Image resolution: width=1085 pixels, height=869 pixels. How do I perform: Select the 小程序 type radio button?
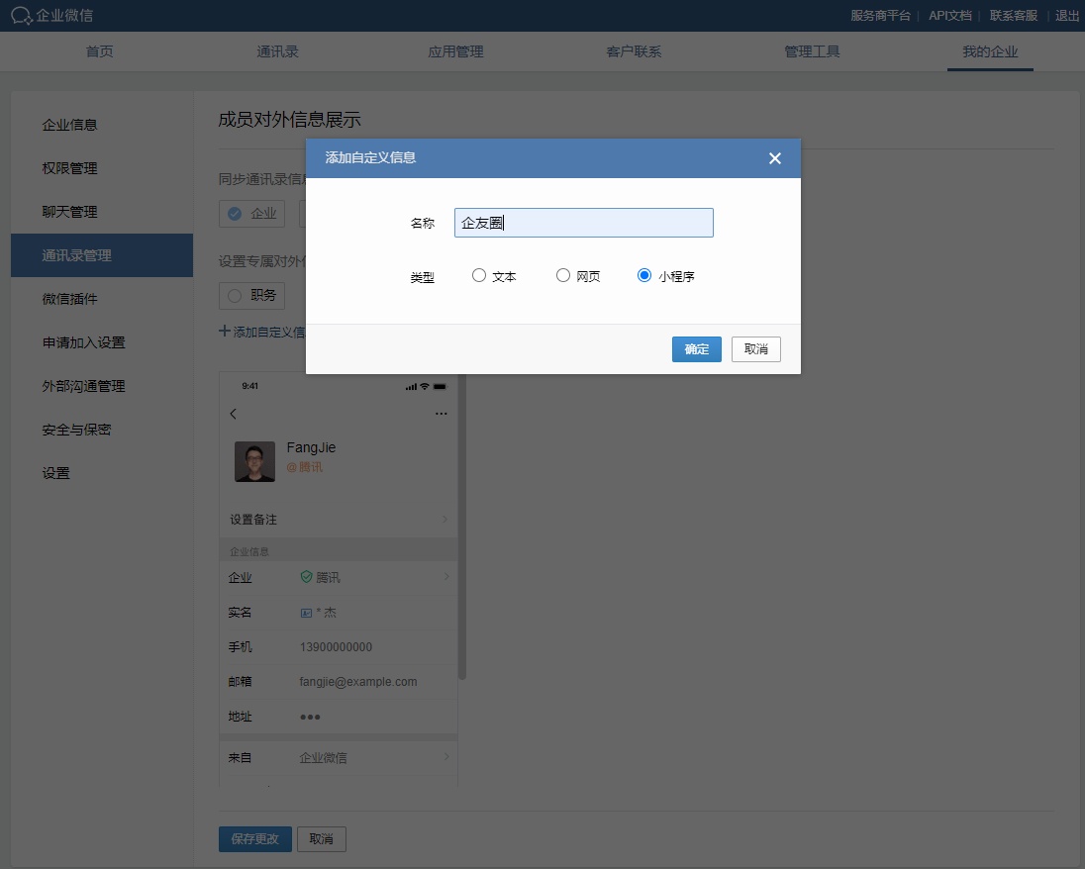click(644, 276)
